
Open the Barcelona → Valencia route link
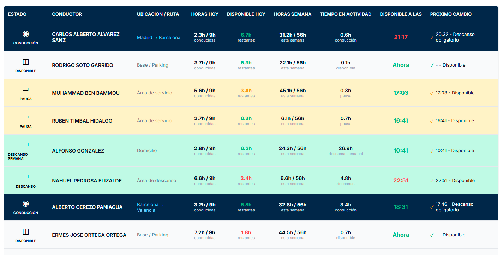tap(150, 207)
